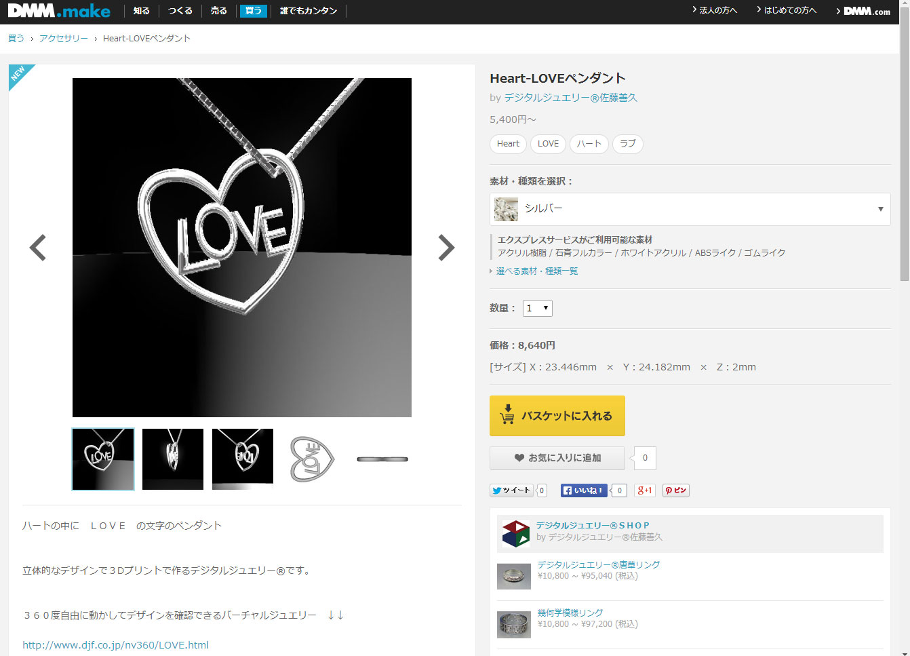Open the material selection dropdown showing シルバー

(690, 209)
